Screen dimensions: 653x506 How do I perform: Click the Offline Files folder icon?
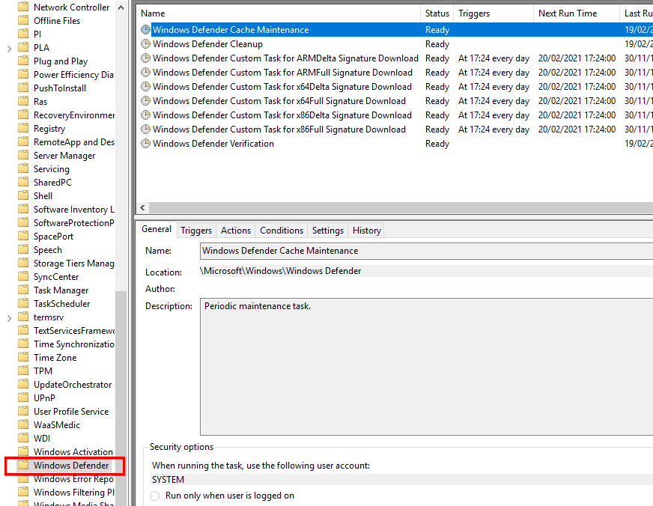23,20
